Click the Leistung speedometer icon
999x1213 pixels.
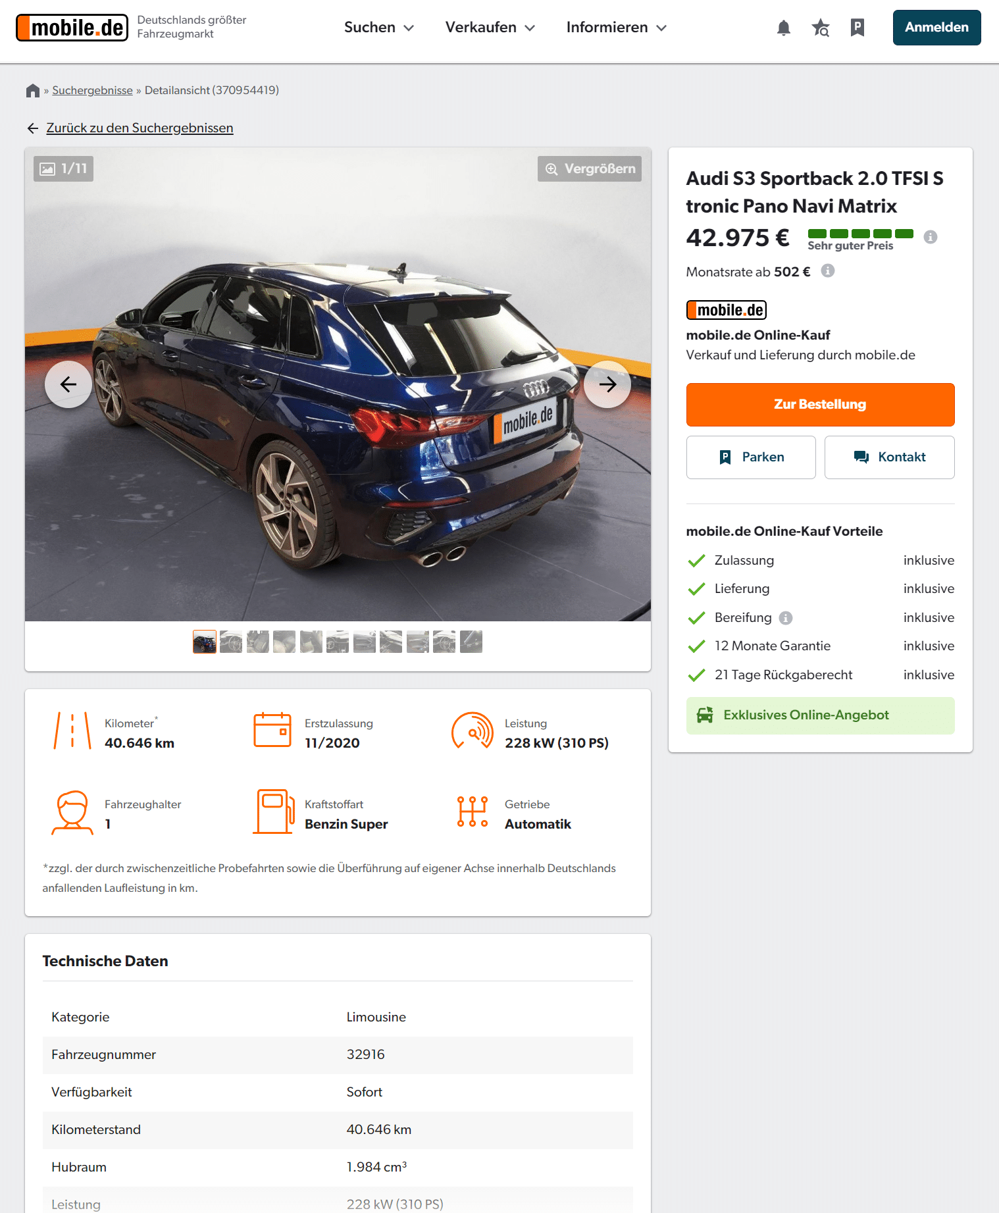tap(473, 731)
